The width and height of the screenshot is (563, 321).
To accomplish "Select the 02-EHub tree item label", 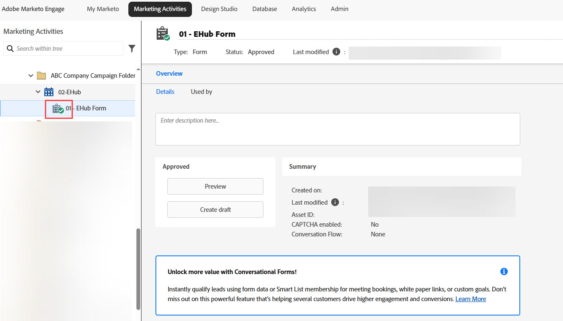I will 69,92.
